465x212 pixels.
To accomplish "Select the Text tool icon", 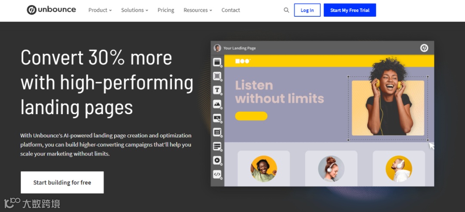I will [217, 90].
